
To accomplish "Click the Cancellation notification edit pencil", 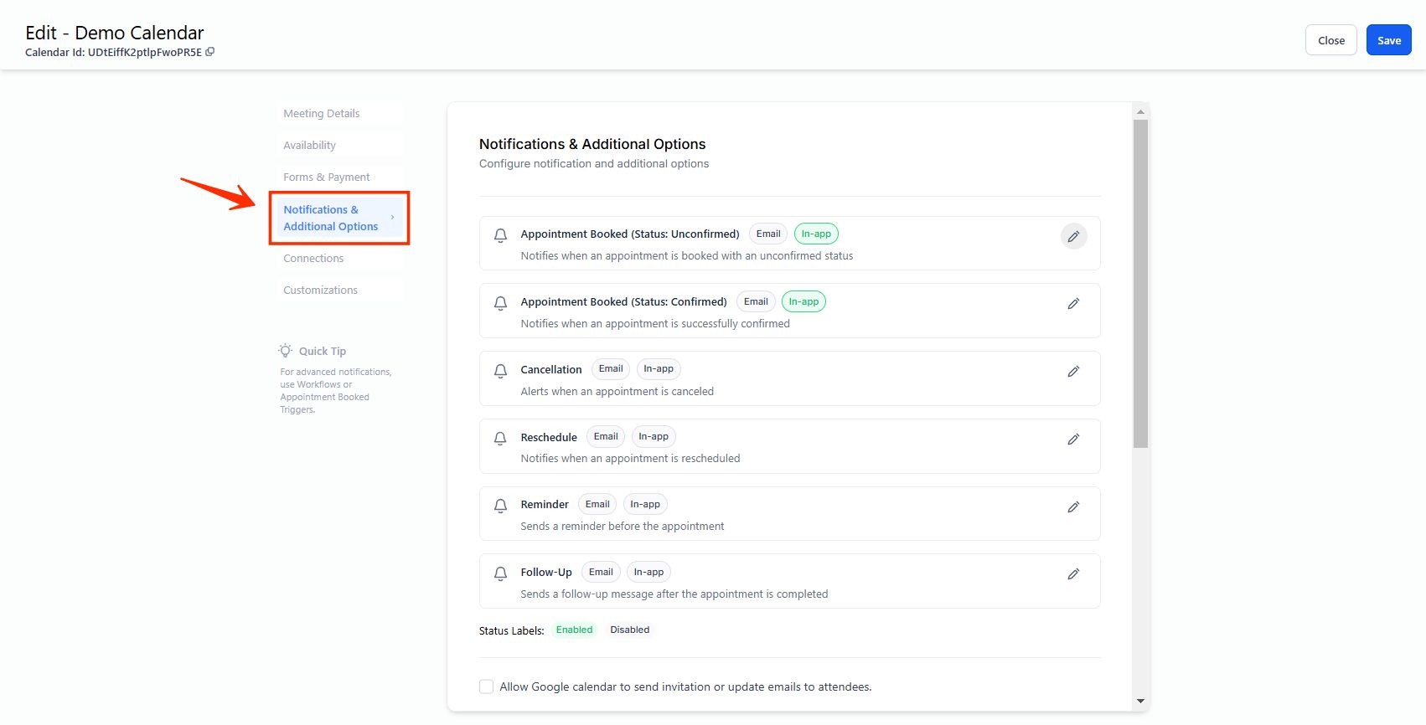I will [1073, 372].
